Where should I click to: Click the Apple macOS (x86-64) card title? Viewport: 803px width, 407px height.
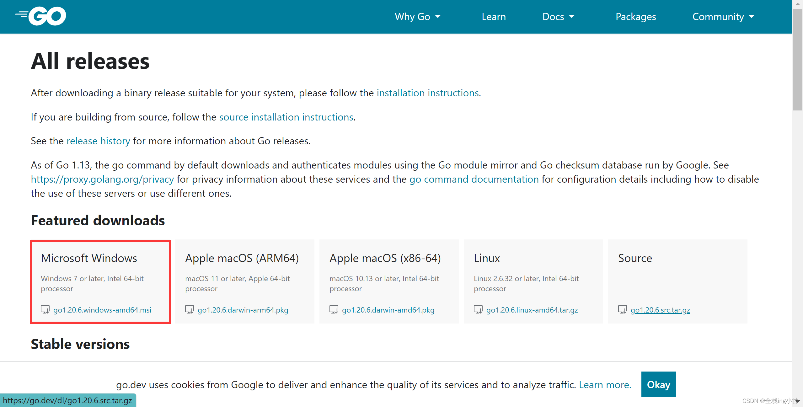click(x=385, y=258)
